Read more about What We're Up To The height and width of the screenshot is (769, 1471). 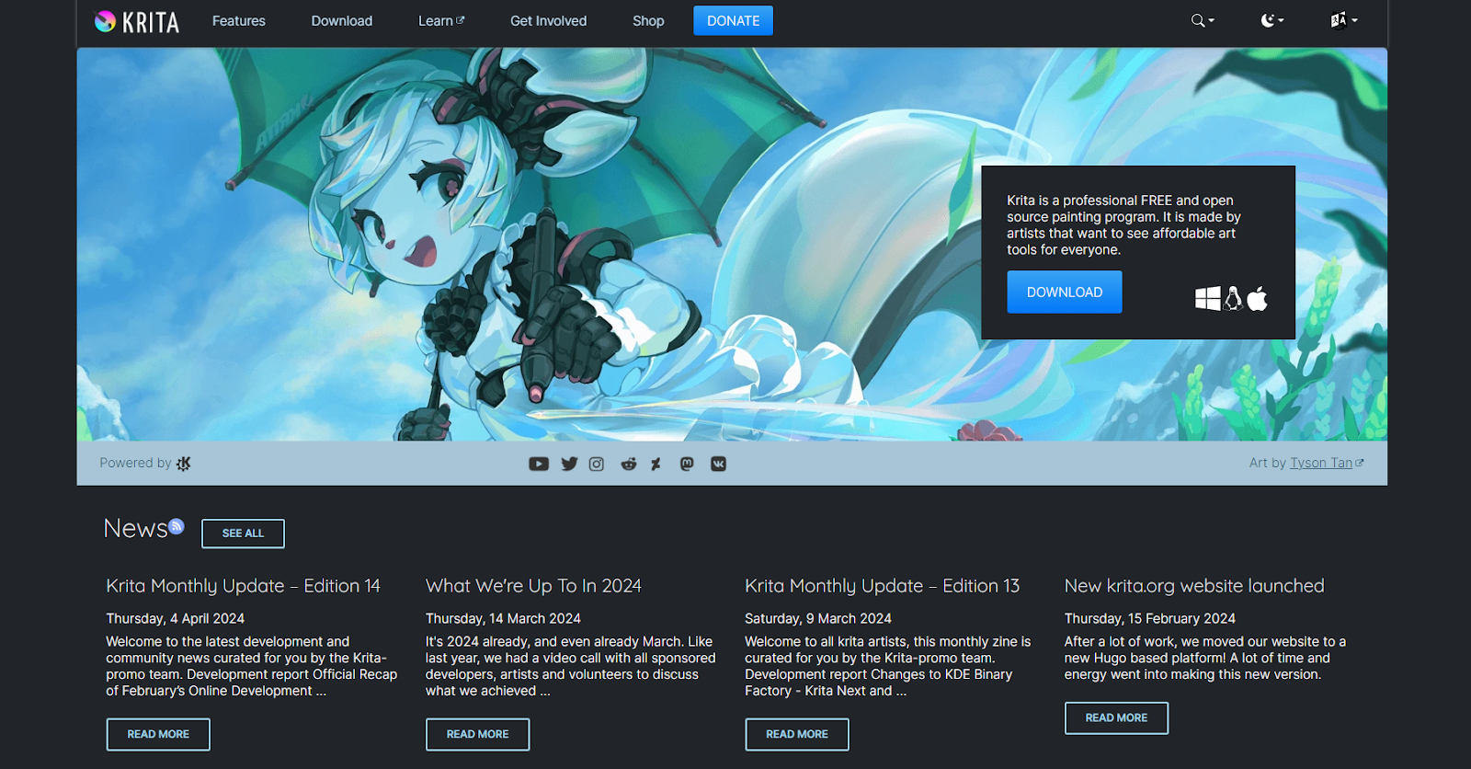tap(478, 734)
